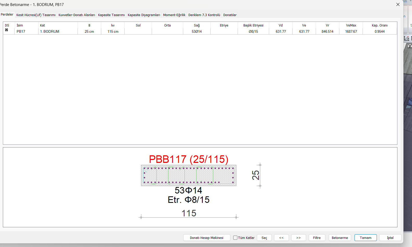Close the Perde Betonarme dialog
Viewport: 412px width, 247px height.
point(398,4)
